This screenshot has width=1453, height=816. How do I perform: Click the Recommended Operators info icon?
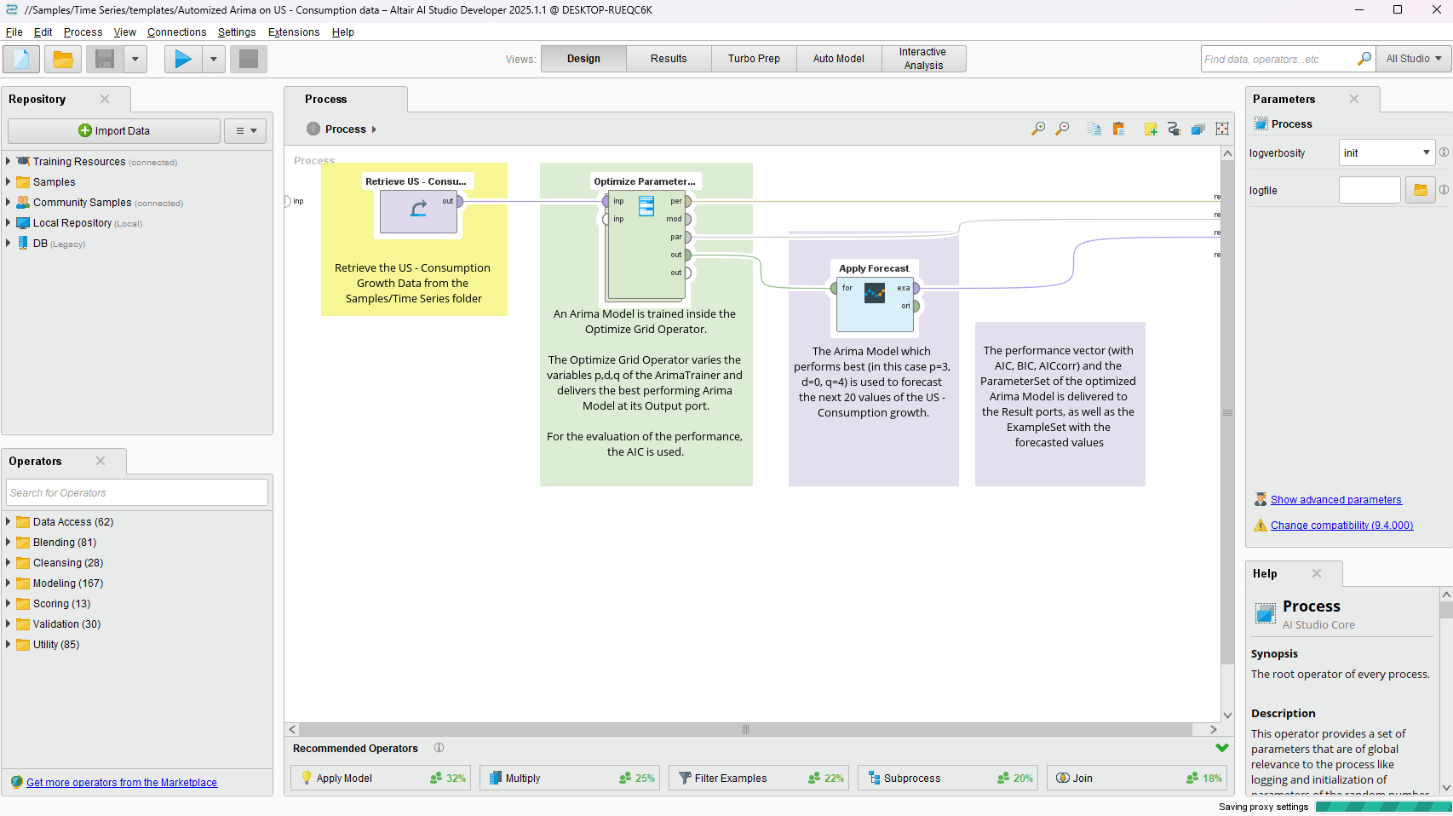pos(439,748)
